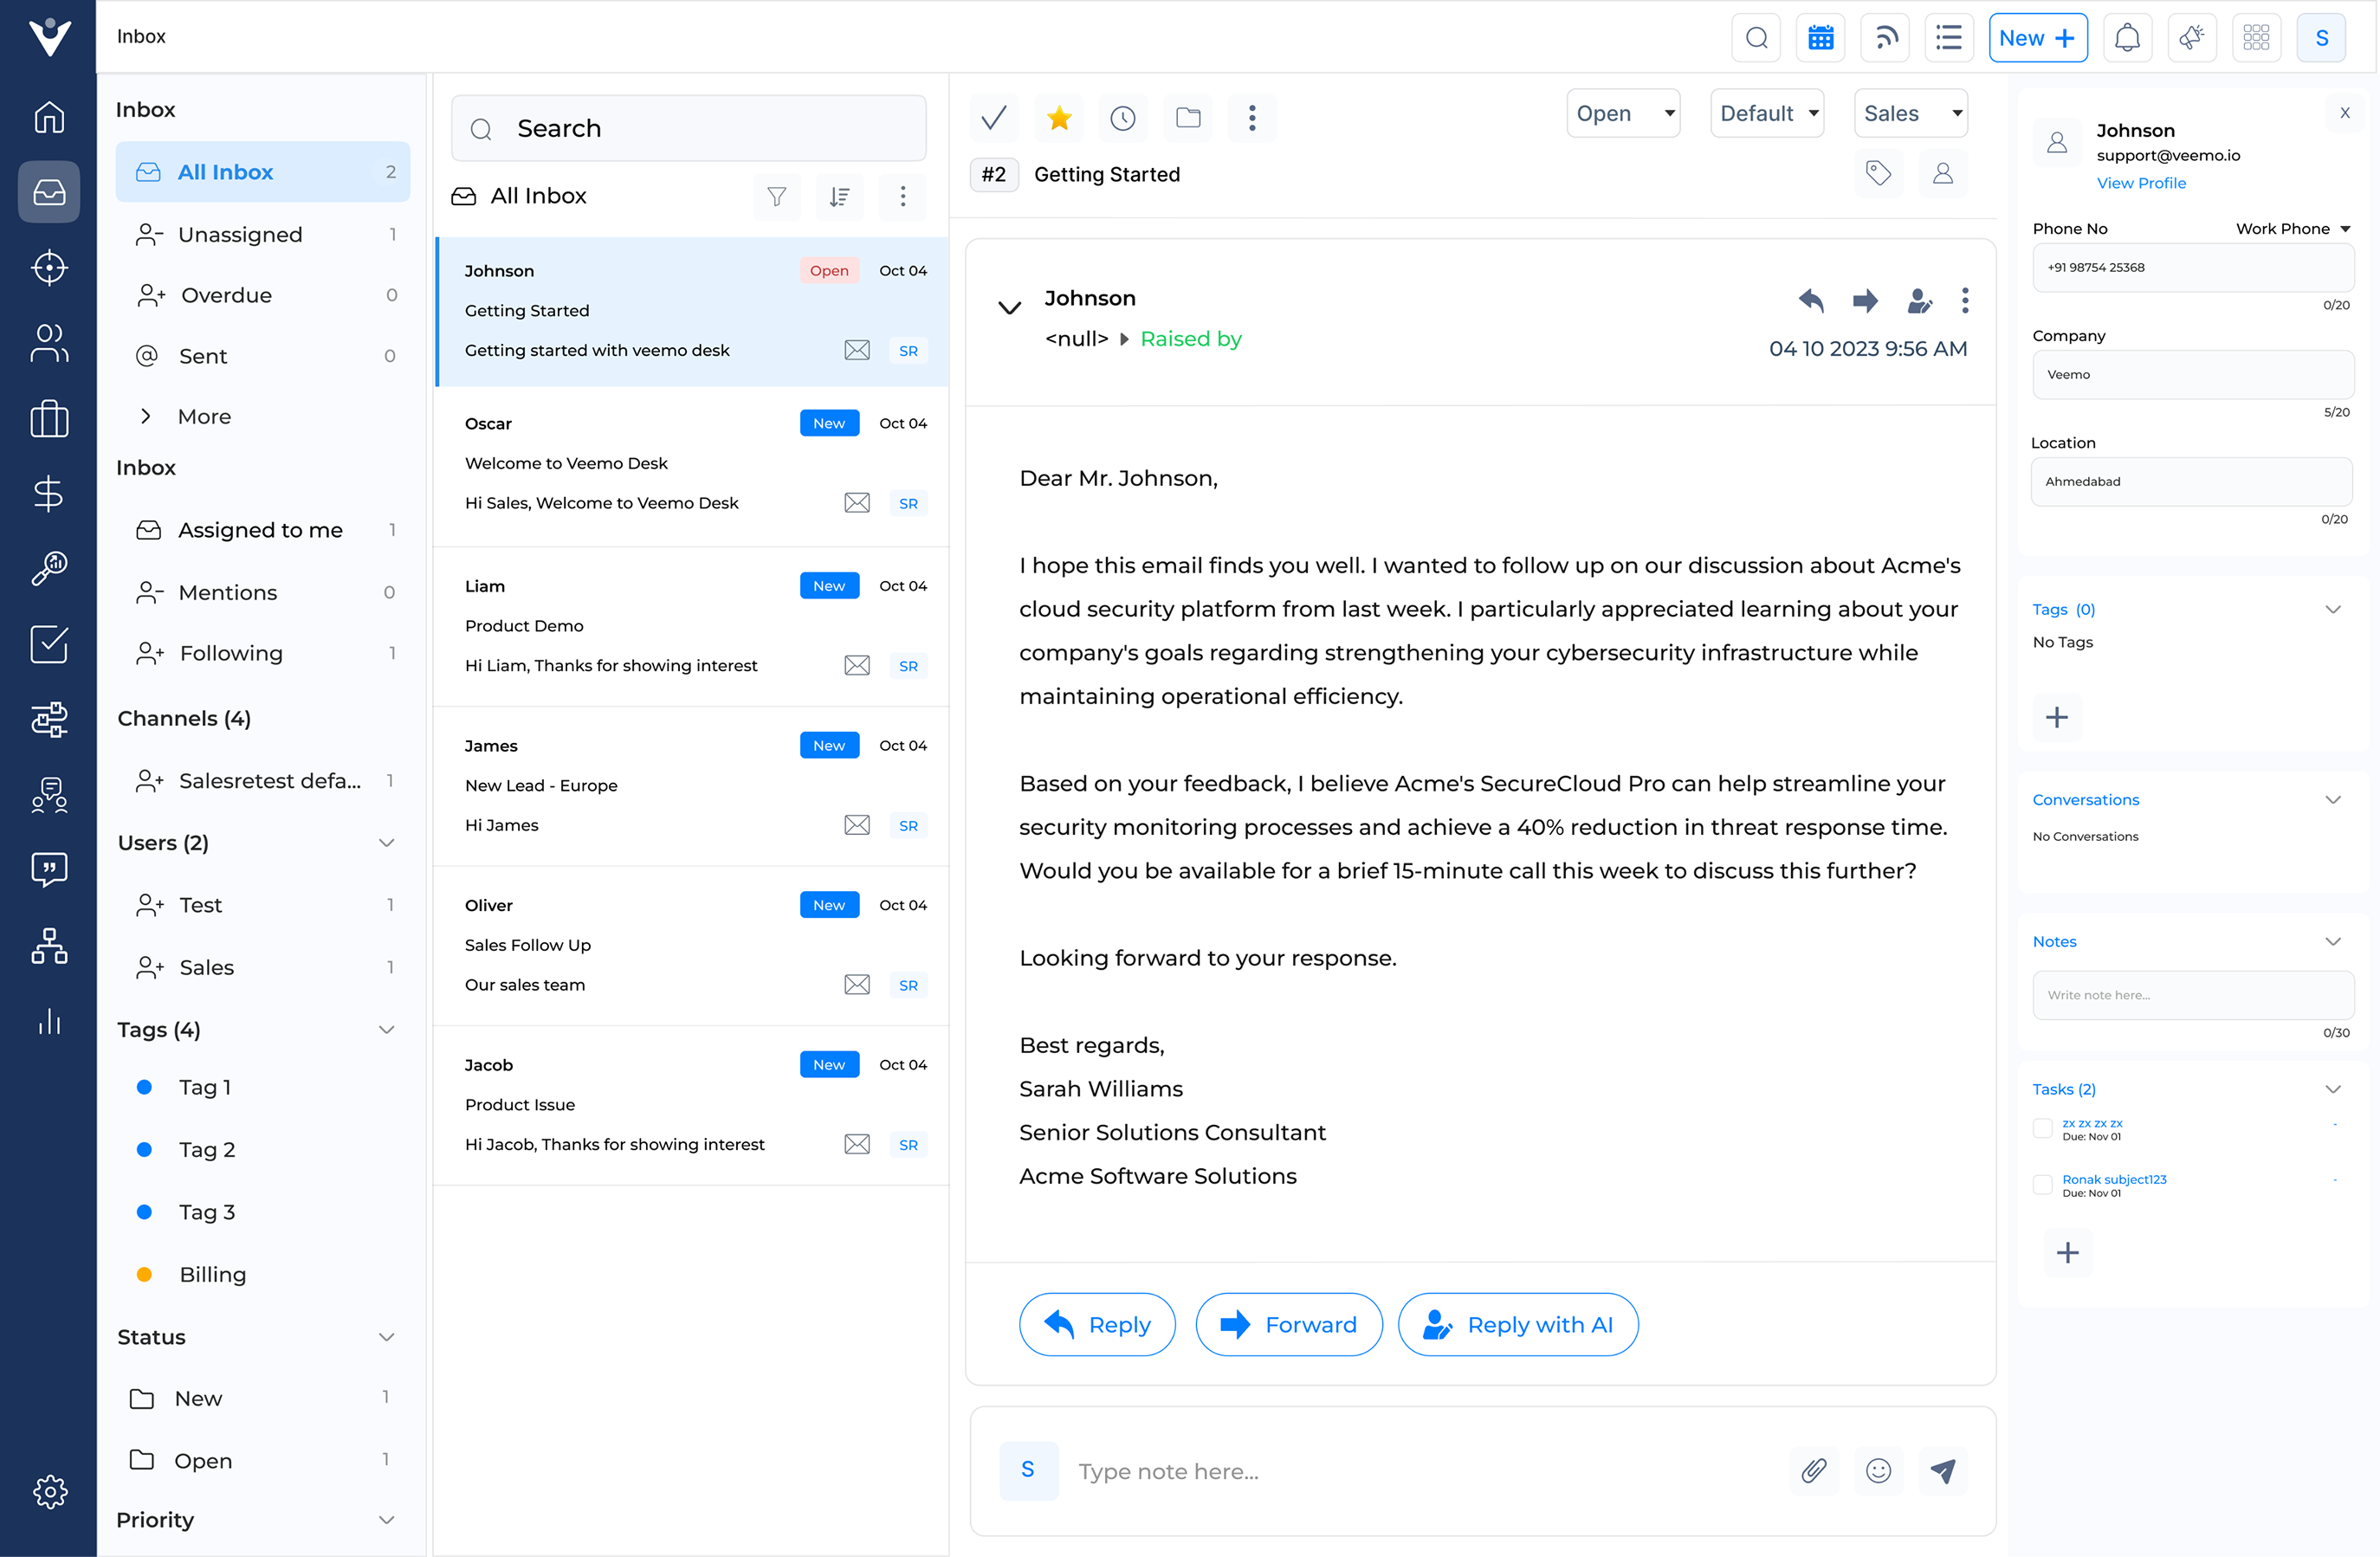Select the 'Assigned to me' inbox view

point(260,530)
